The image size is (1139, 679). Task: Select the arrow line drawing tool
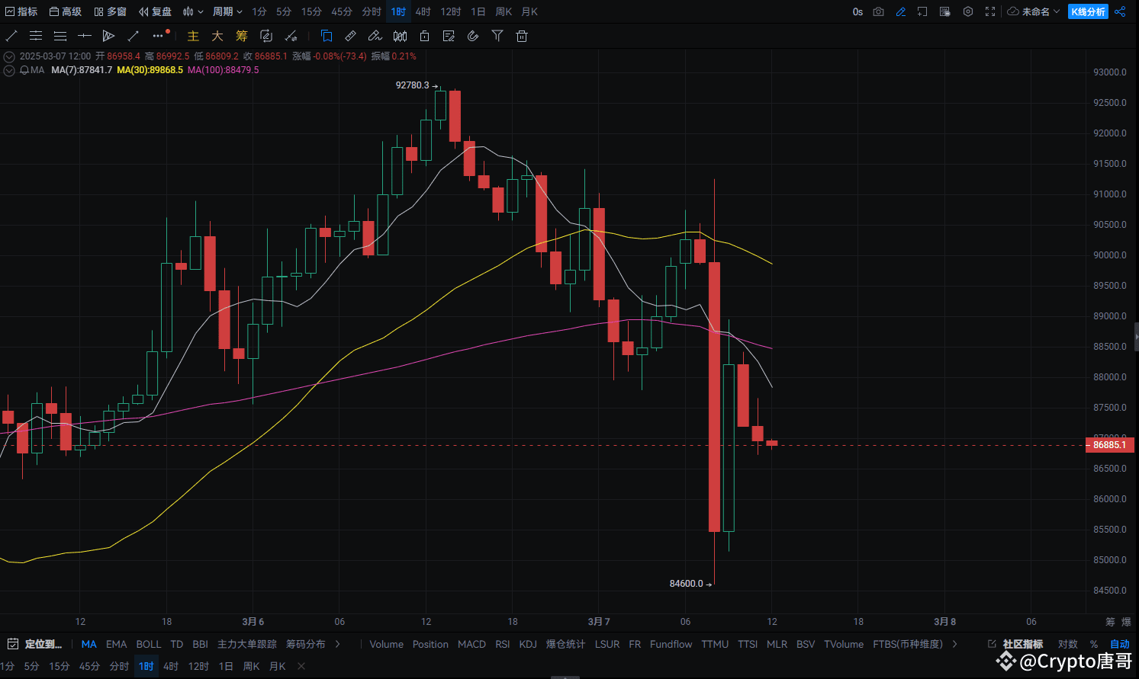pyautogui.click(x=133, y=36)
